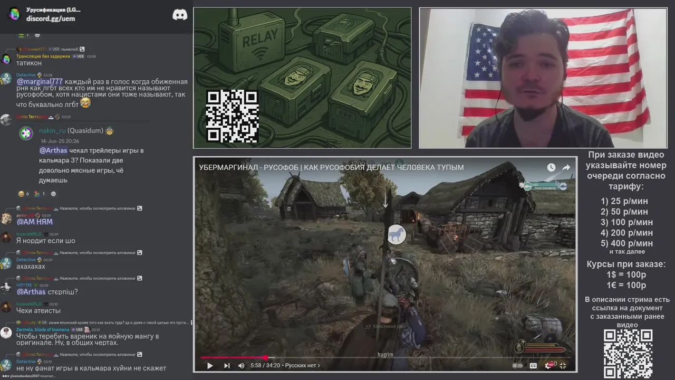Screen dimensions: 675x380
Task: Open reply preview 'зачем японский кроме того'
Action: [119, 322]
